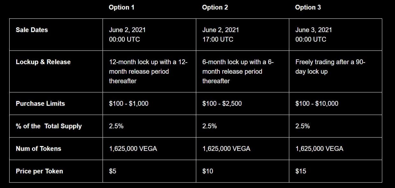Image resolution: width=395 pixels, height=188 pixels.
Task: Click the Purchase Limits row label
Action: tap(40, 104)
